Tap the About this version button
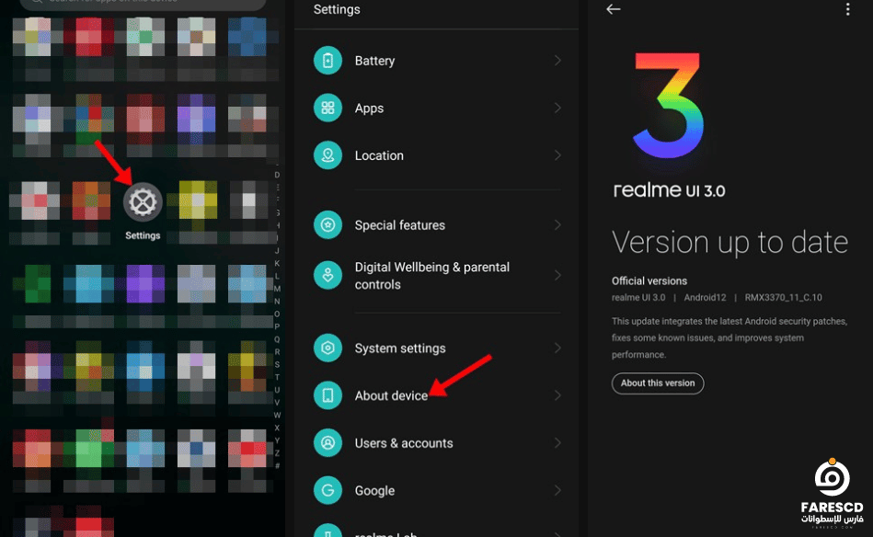873x537 pixels. pyautogui.click(x=658, y=383)
